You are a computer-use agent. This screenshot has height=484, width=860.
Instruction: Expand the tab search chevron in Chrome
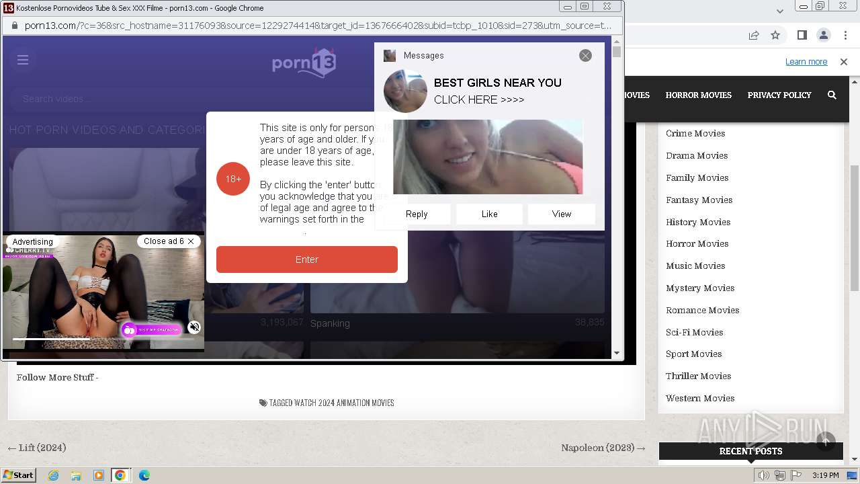click(780, 11)
